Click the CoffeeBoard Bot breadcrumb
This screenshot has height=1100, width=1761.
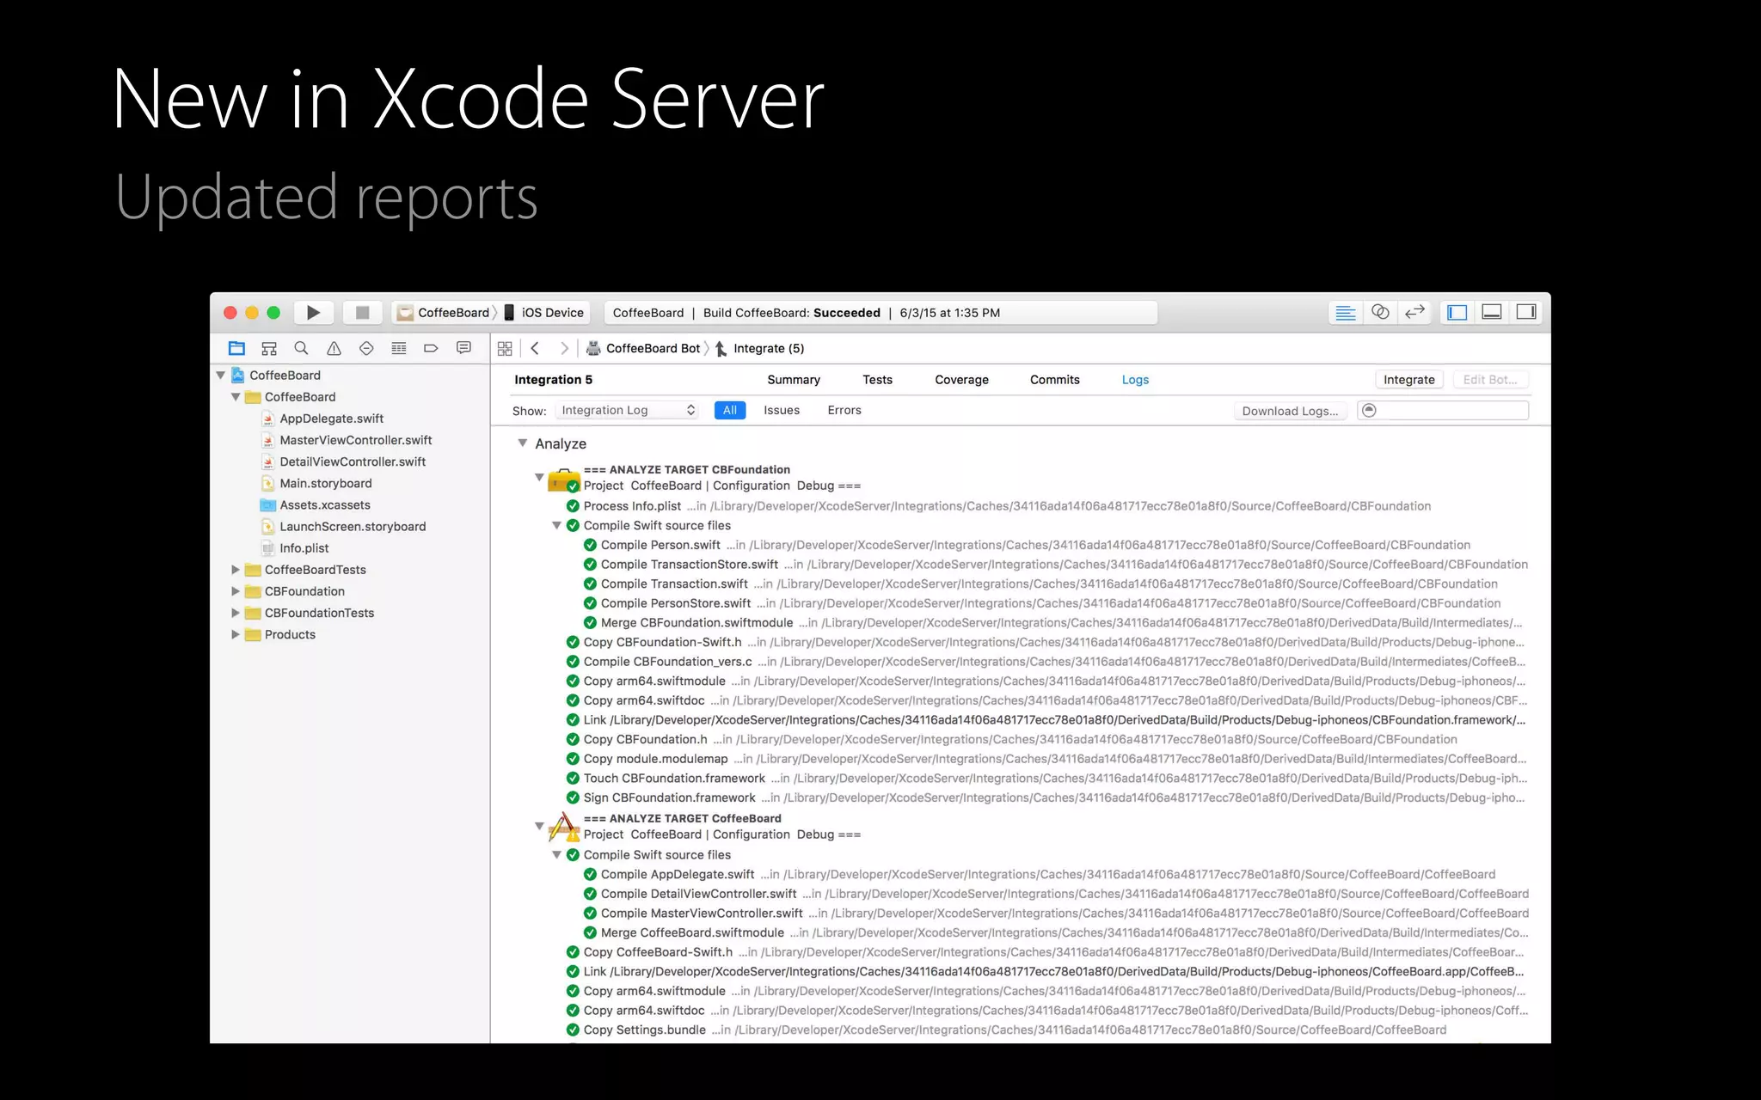tap(643, 348)
